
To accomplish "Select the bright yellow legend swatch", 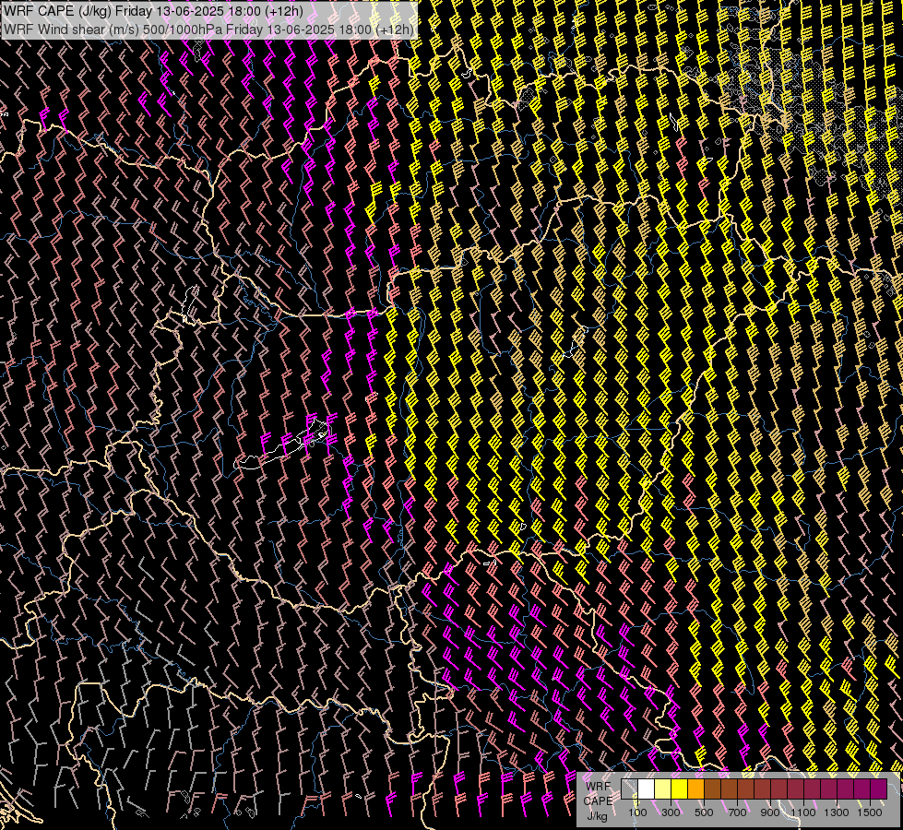I will tap(680, 788).
